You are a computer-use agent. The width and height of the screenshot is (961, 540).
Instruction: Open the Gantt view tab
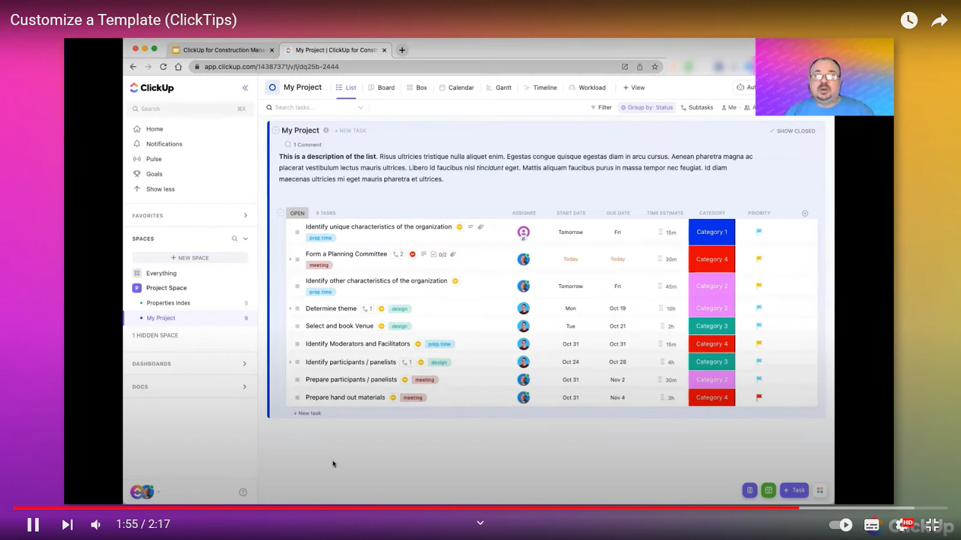point(499,88)
